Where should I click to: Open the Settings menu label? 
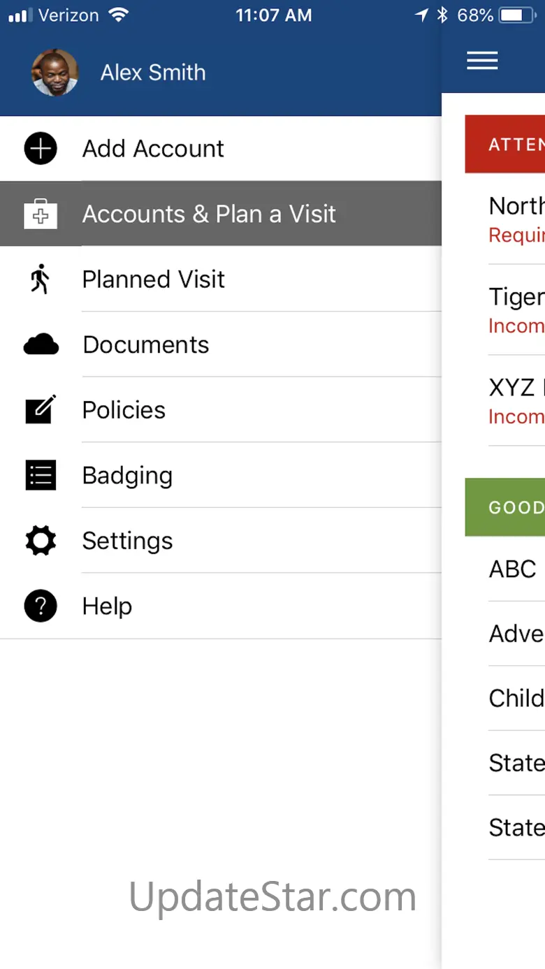127,541
